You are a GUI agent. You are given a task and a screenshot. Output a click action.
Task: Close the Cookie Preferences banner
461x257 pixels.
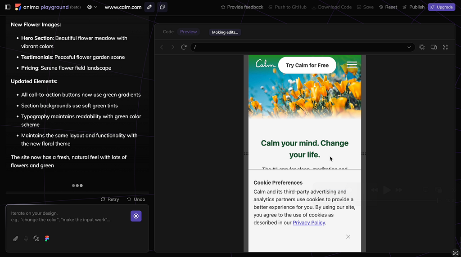coord(348,237)
